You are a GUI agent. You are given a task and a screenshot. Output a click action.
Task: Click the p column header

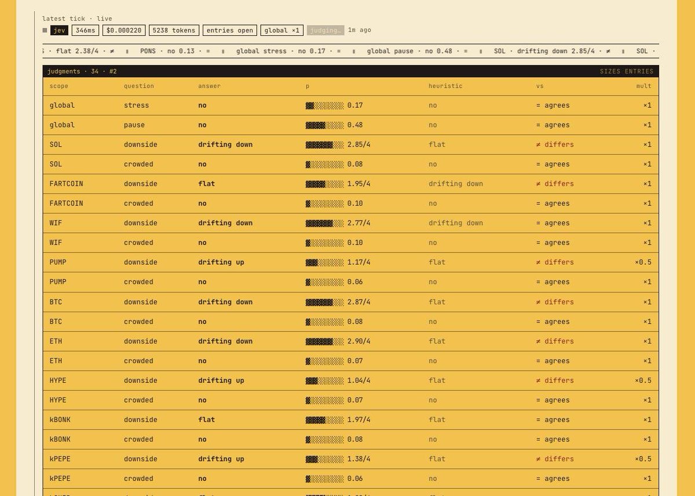pos(308,86)
